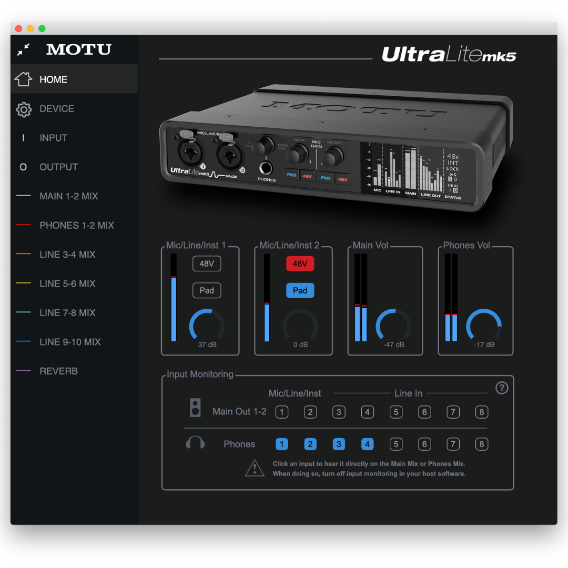
Task: Click the UltraLite mk5 product logo
Action: pyautogui.click(x=449, y=54)
